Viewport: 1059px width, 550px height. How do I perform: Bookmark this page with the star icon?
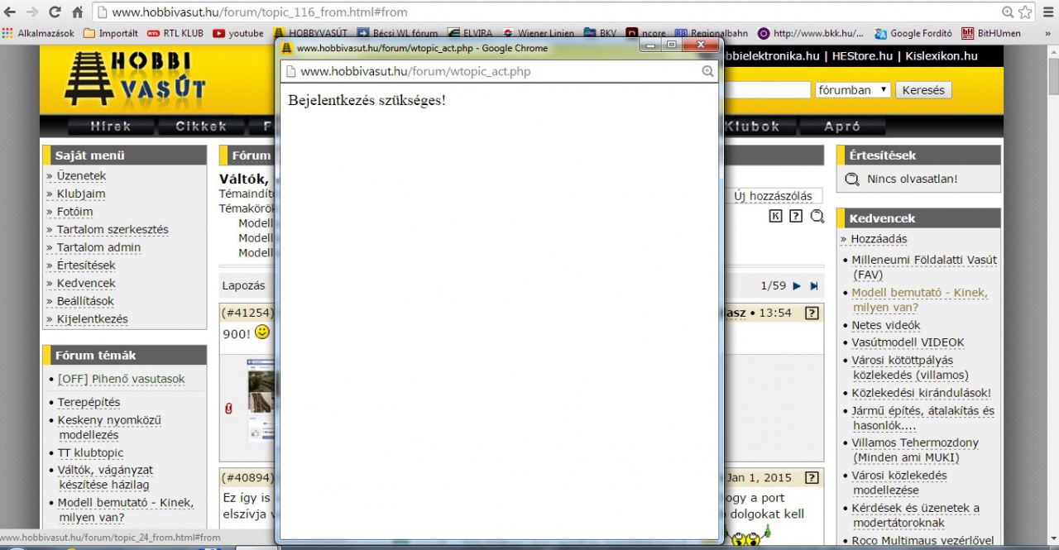[x=1025, y=12]
